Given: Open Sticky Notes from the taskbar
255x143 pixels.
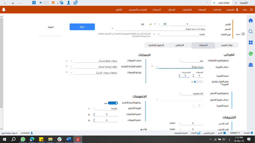Looking at the screenshot, I should (x=41, y=139).
